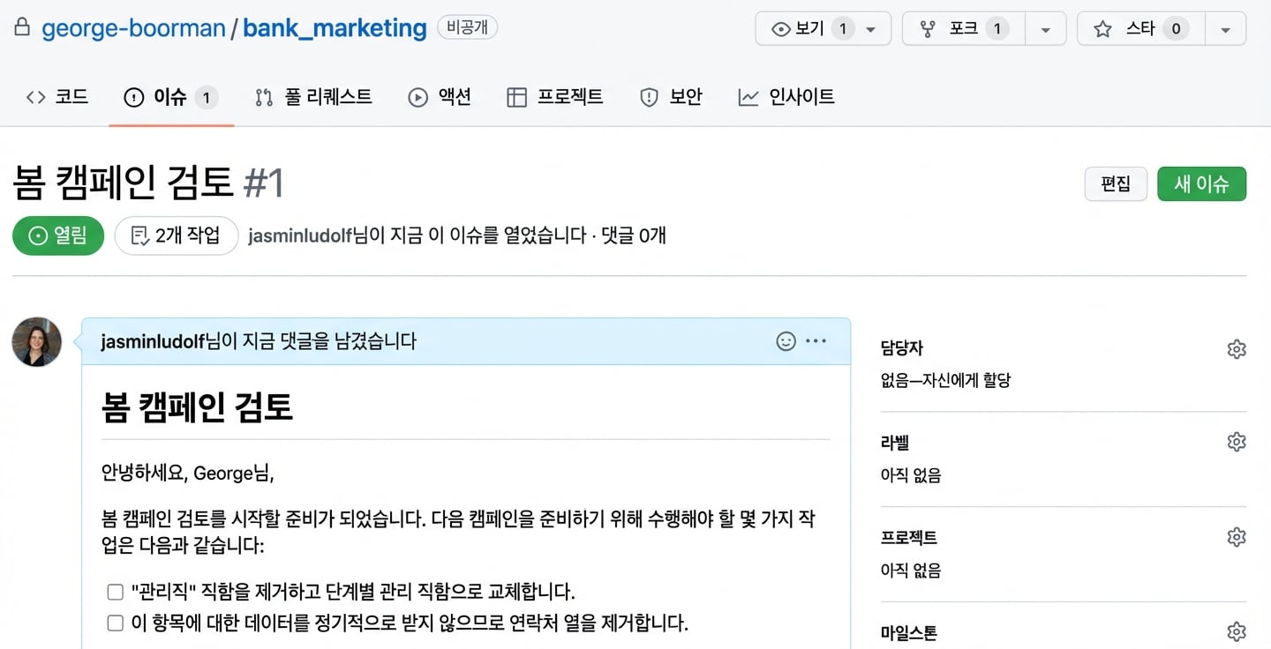1271x649 pixels.
Task: Click the 담당자 sidebar heading
Action: tap(902, 348)
